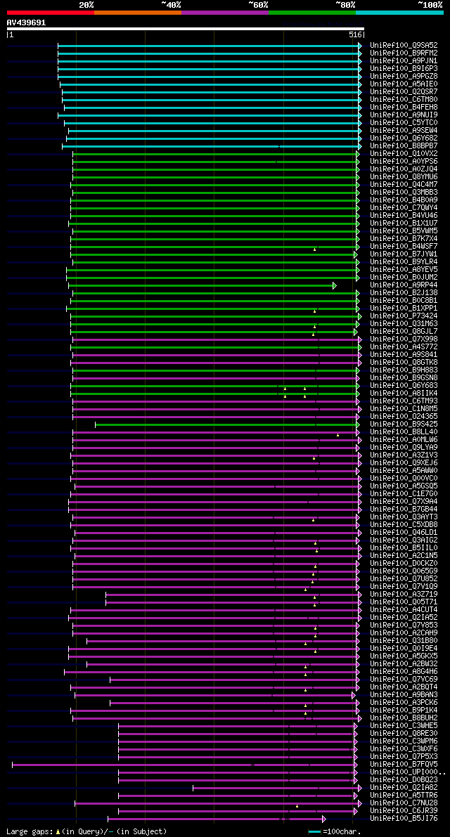Click the white query sequence bar
The height and width of the screenshot is (837, 450).
(x=185, y=29)
